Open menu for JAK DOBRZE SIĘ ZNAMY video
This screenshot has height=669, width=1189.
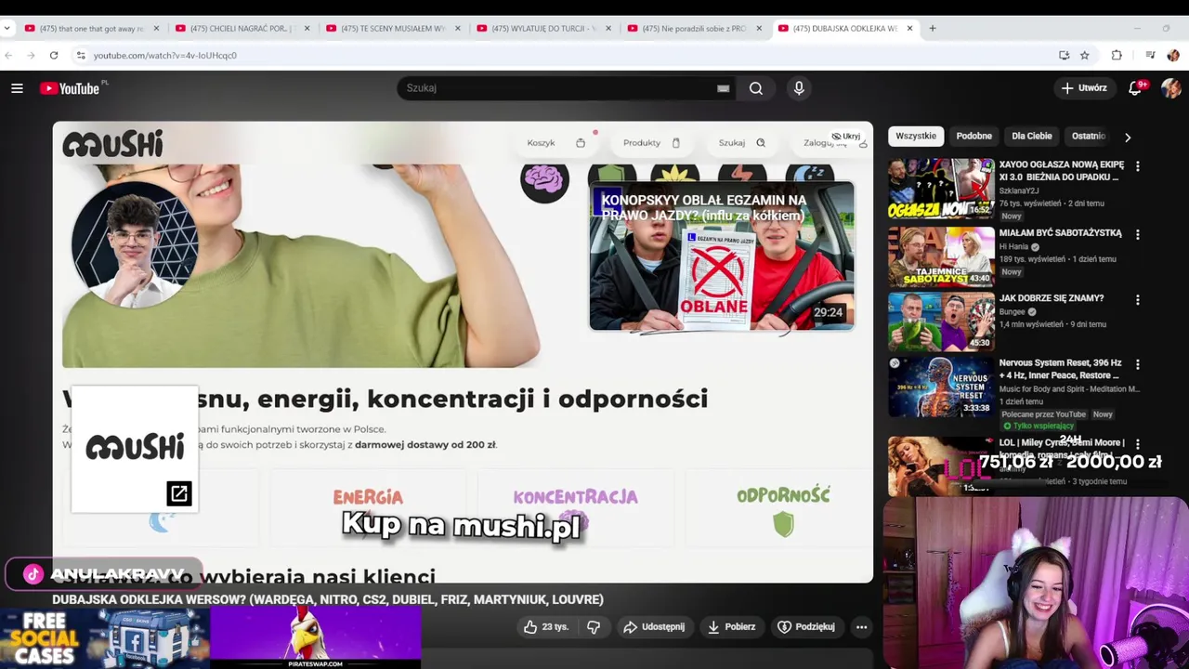1138,300
